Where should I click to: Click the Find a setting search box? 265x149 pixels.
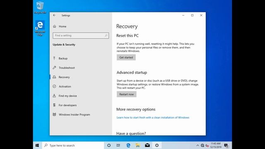coord(81,36)
